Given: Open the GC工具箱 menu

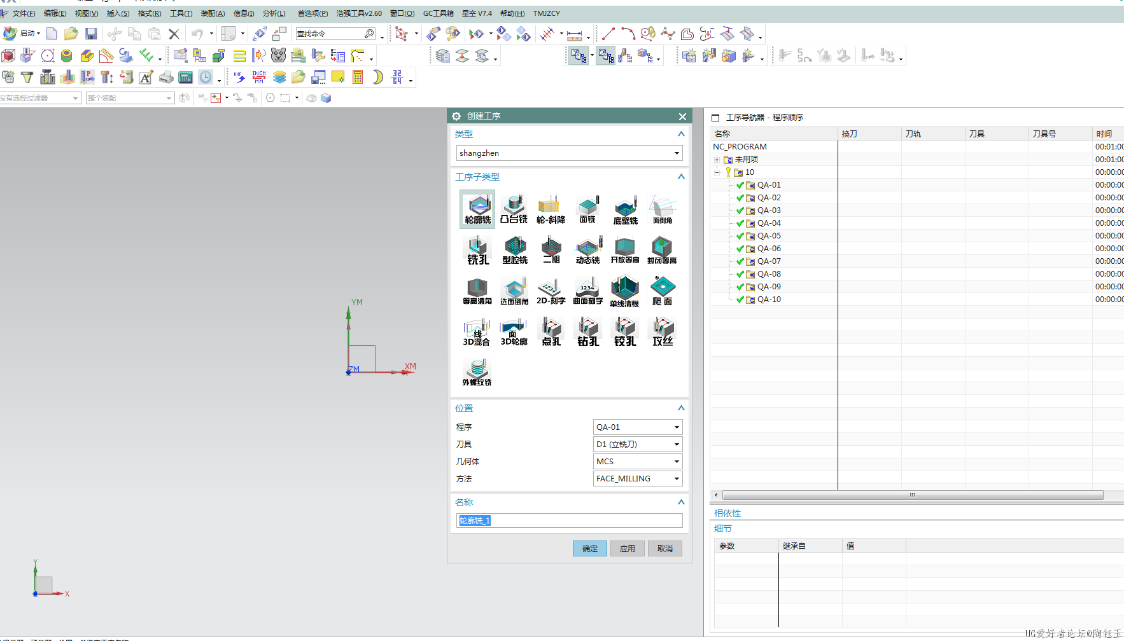Looking at the screenshot, I should pyautogui.click(x=439, y=13).
